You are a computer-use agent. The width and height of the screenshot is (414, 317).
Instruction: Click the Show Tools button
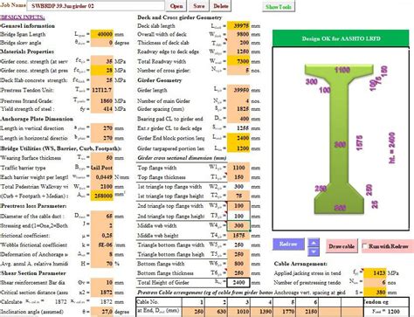278,7
